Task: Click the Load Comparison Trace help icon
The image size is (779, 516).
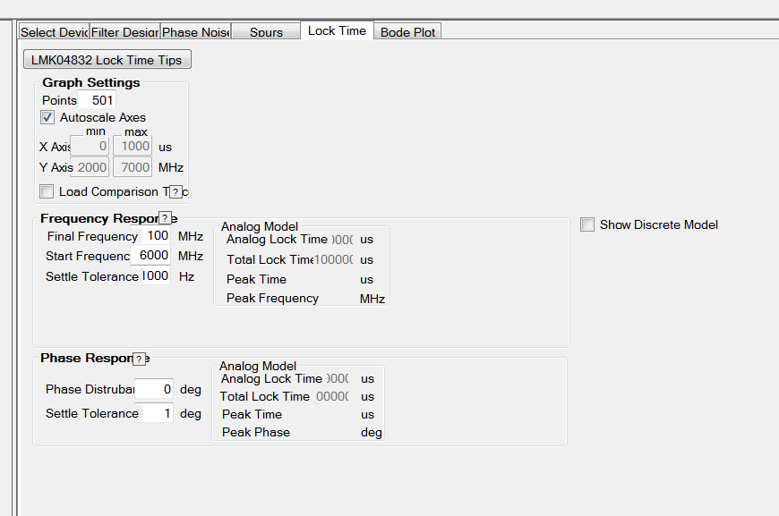Action: click(176, 190)
